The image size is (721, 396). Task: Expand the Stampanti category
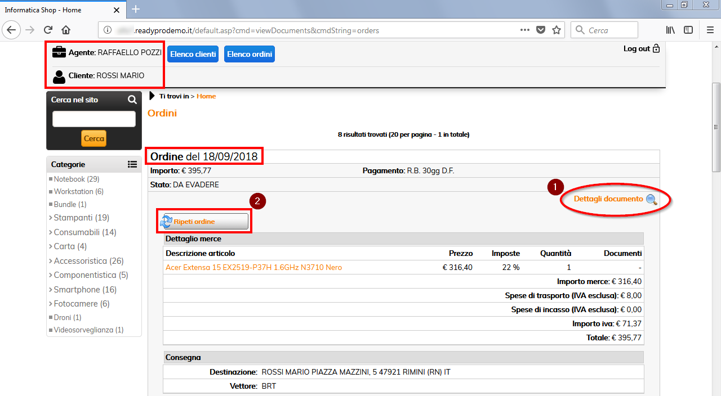(73, 218)
